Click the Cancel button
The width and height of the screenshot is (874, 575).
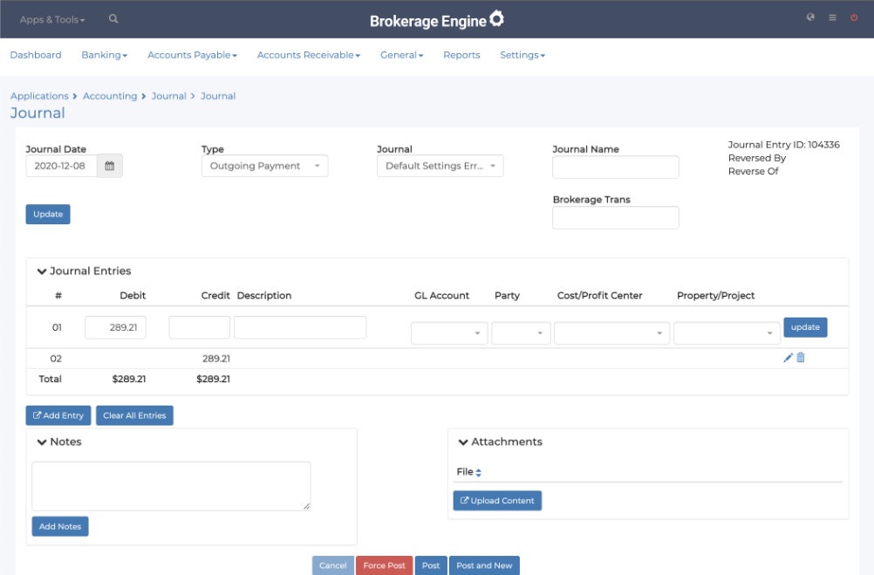coord(333,565)
